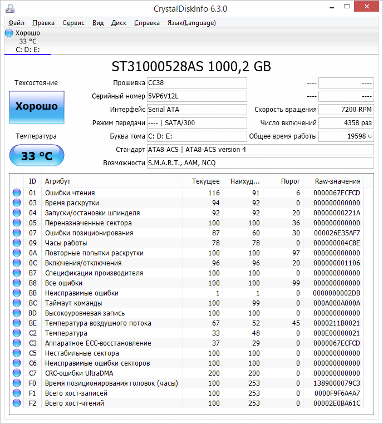Image resolution: width=383 pixels, height=424 pixels.
Task: Click the status orb for attribute 01 Ошибки чтения
Action: click(17, 193)
